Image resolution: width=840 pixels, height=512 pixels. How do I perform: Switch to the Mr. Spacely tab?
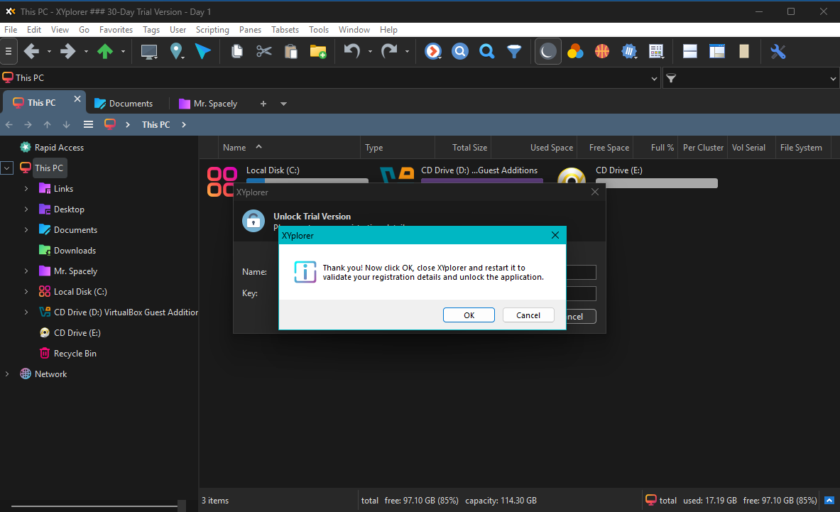pos(208,104)
